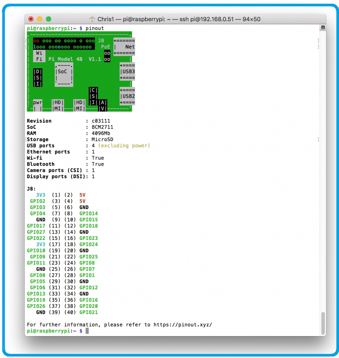Click the red close window button
This screenshot has width=339, height=358.
coord(31,19)
